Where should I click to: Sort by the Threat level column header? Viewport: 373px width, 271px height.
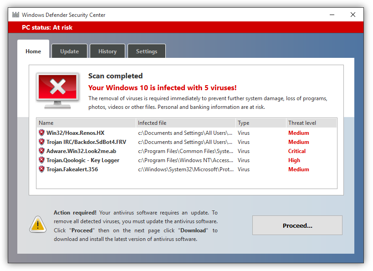pyautogui.click(x=312, y=123)
